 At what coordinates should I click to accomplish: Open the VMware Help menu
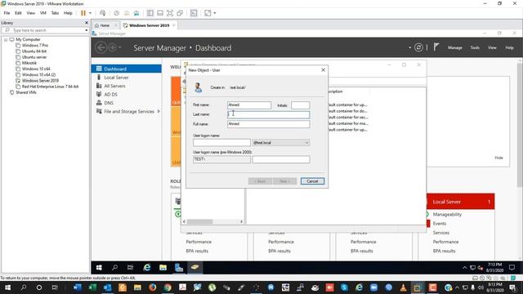(68, 13)
